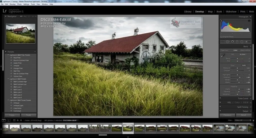
Task: Collapse the Histogram panel
Action: coord(250,17)
